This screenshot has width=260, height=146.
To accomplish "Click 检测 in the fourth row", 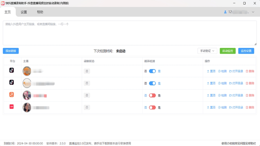I will [x=222, y=107].
